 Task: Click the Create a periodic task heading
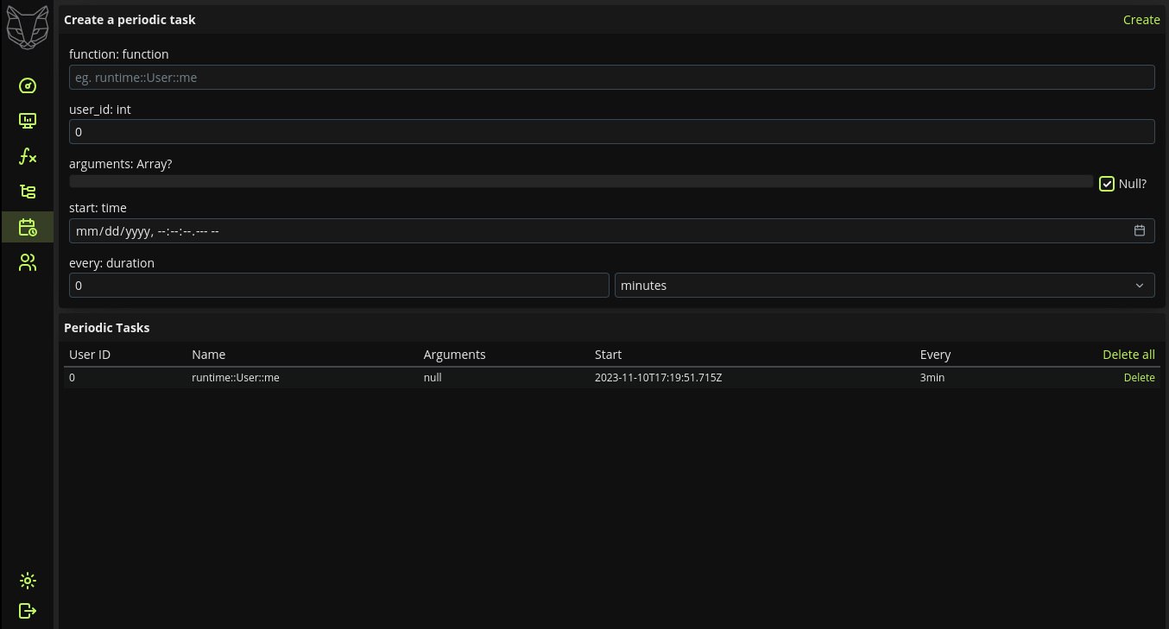click(130, 20)
